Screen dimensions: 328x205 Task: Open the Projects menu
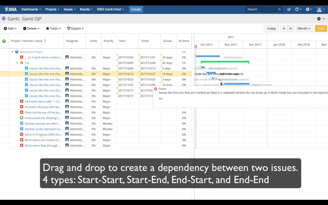pyautogui.click(x=52, y=9)
